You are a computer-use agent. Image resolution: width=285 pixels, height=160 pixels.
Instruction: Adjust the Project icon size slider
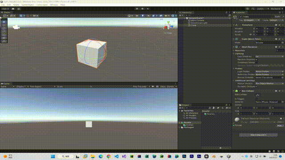(x=220, y=148)
